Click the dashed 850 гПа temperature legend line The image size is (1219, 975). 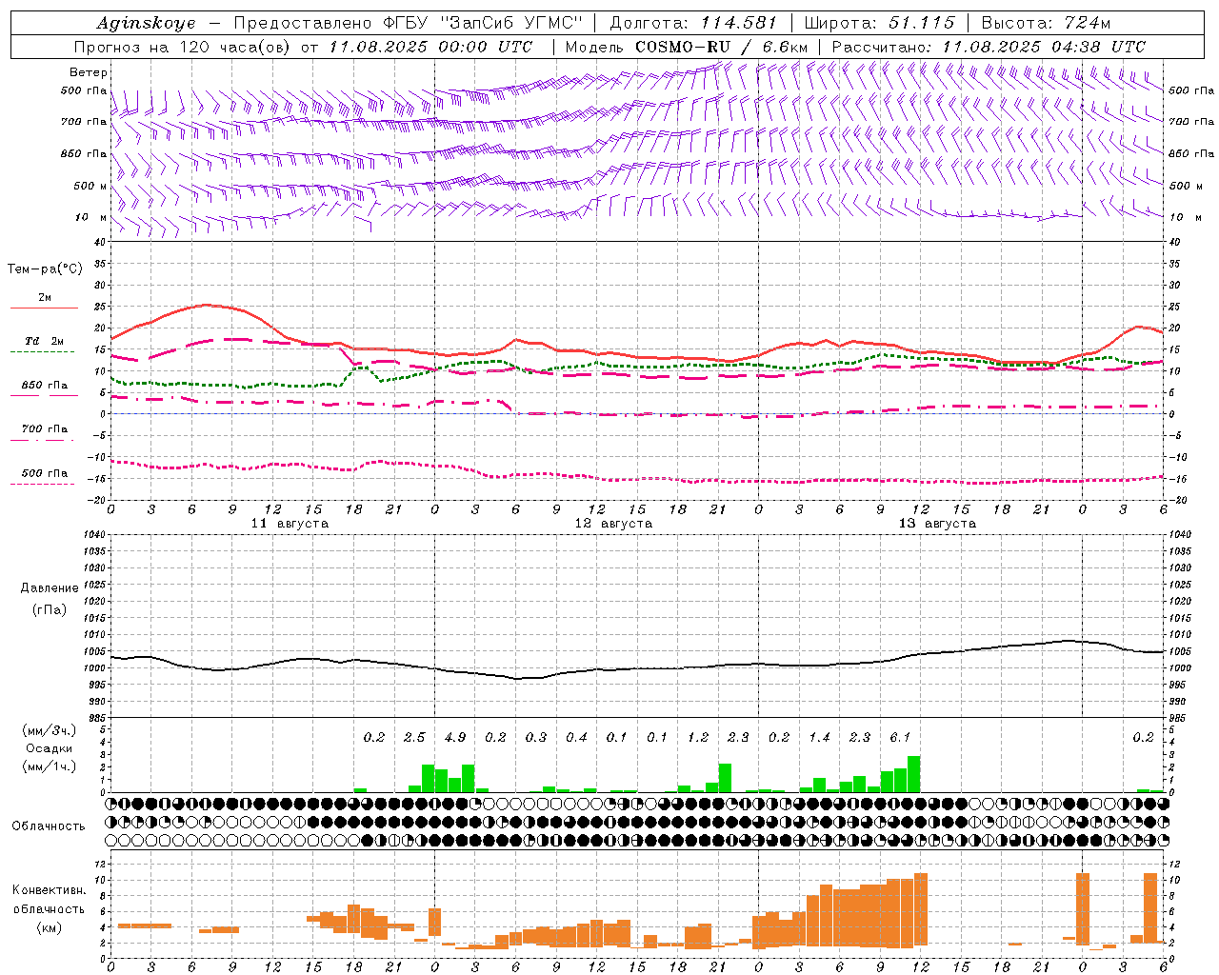[44, 395]
